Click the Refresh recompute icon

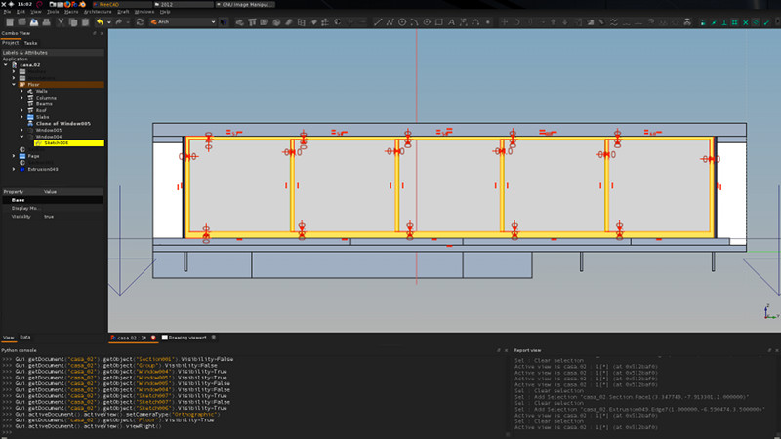pos(140,21)
